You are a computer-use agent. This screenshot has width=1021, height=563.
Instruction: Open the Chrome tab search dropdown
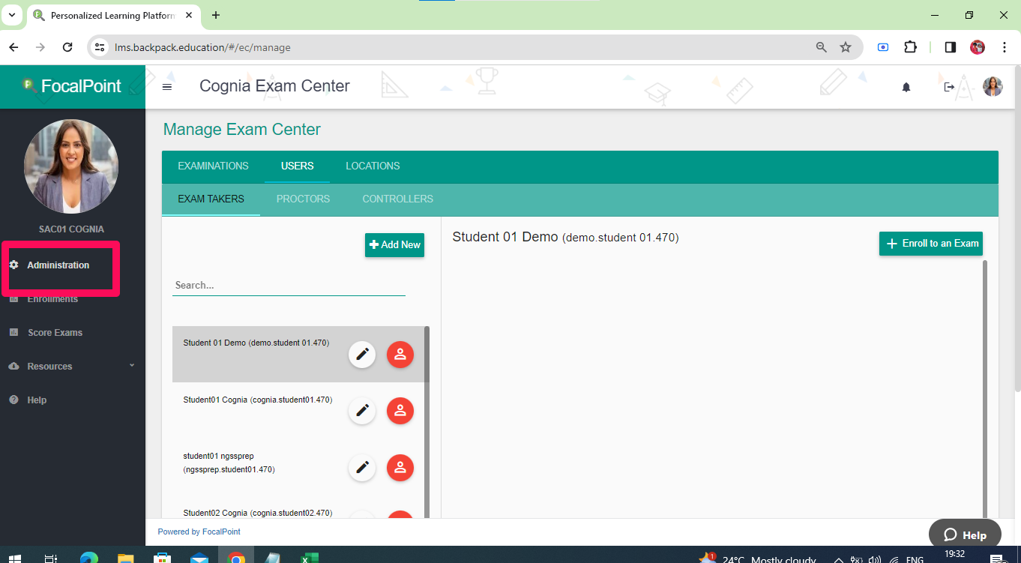click(x=12, y=15)
